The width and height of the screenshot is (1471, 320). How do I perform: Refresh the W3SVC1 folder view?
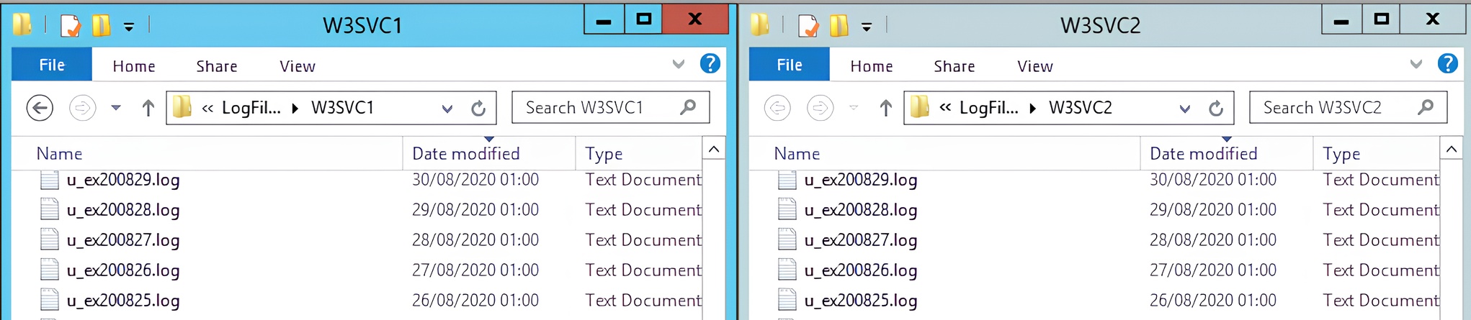[x=478, y=109]
